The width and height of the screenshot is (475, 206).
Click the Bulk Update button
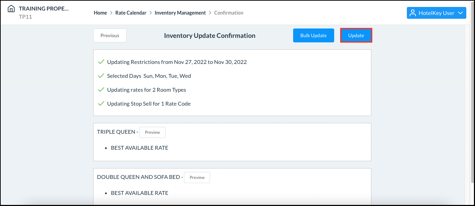[313, 35]
